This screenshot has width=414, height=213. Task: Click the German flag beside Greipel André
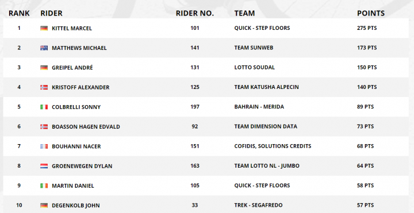tap(44, 68)
